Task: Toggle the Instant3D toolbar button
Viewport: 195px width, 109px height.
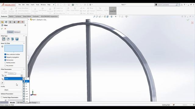Action: 113,11
